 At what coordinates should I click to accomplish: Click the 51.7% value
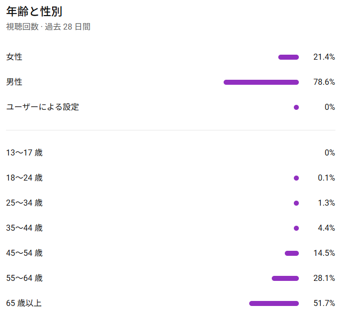(x=324, y=303)
